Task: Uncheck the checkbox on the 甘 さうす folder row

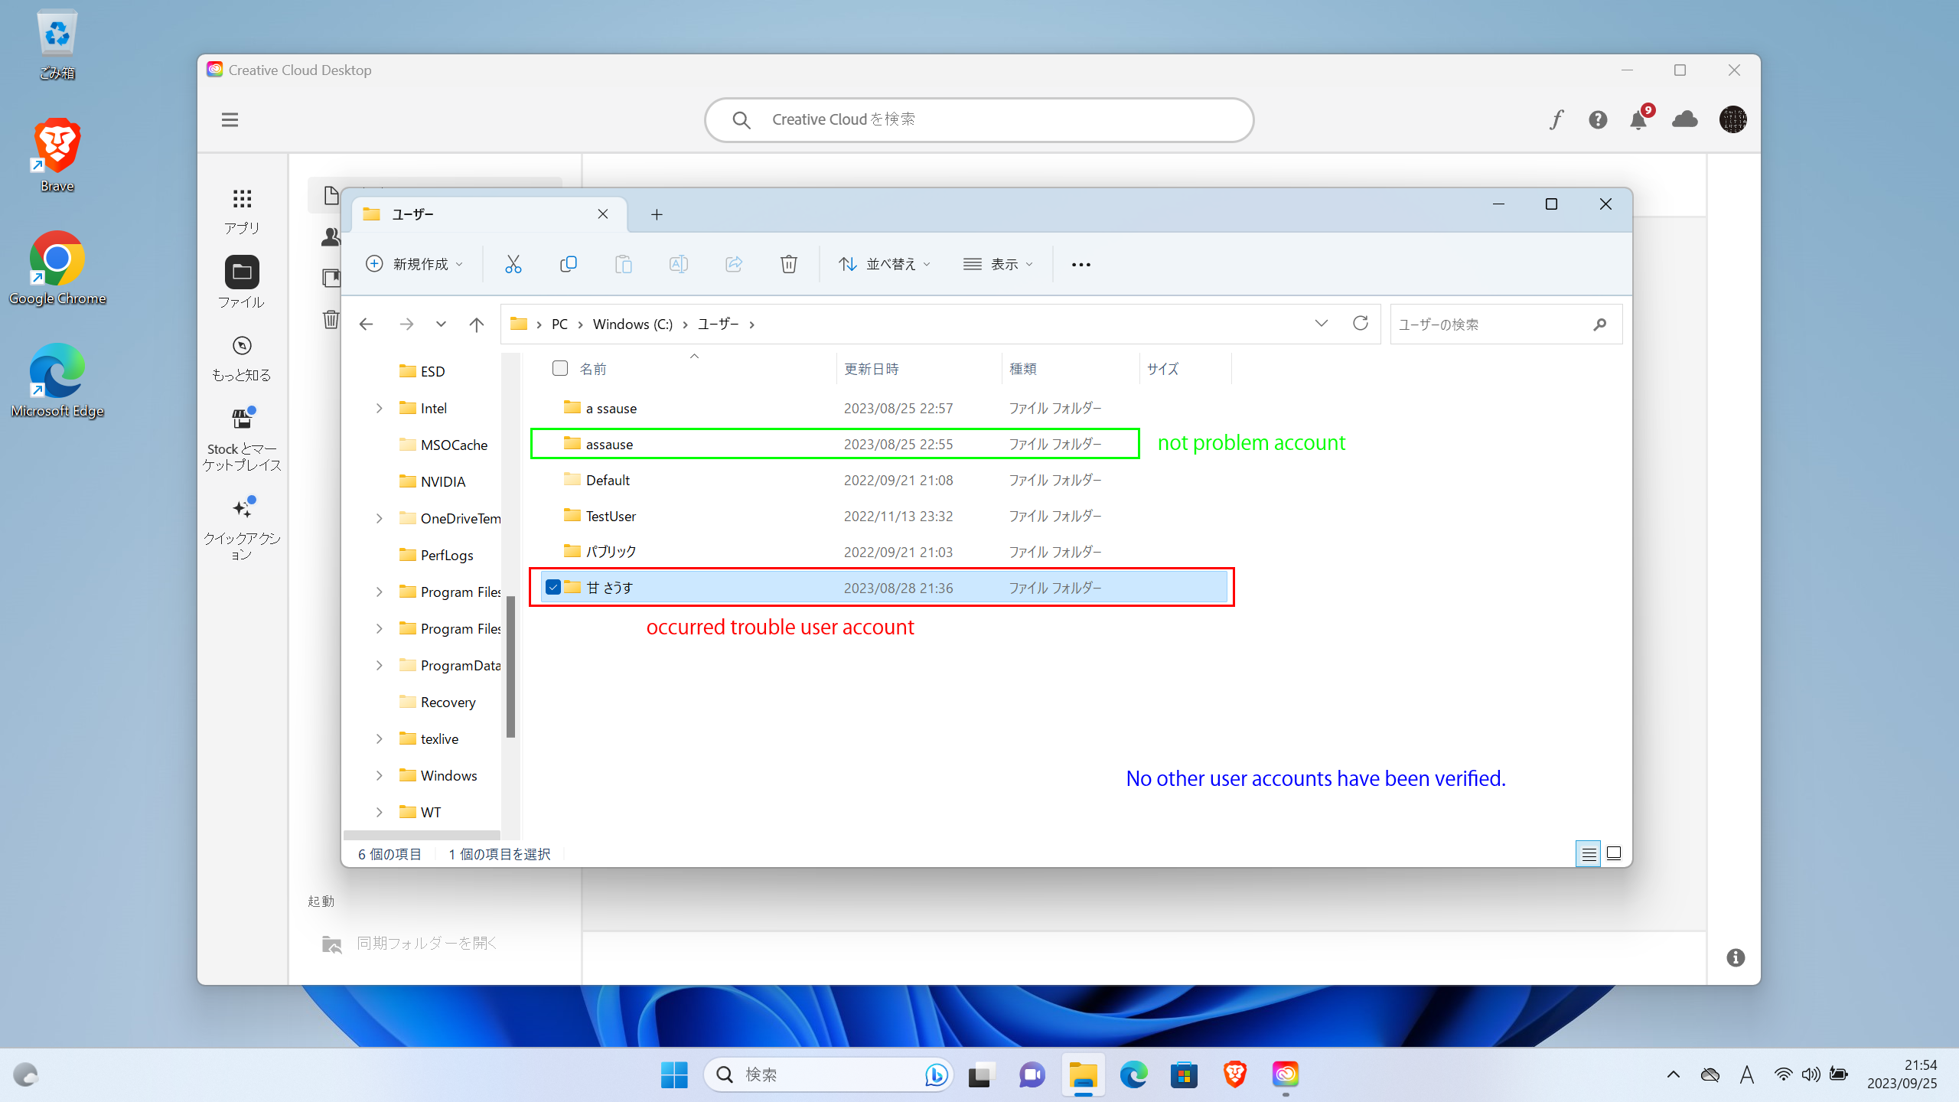Action: (552, 587)
